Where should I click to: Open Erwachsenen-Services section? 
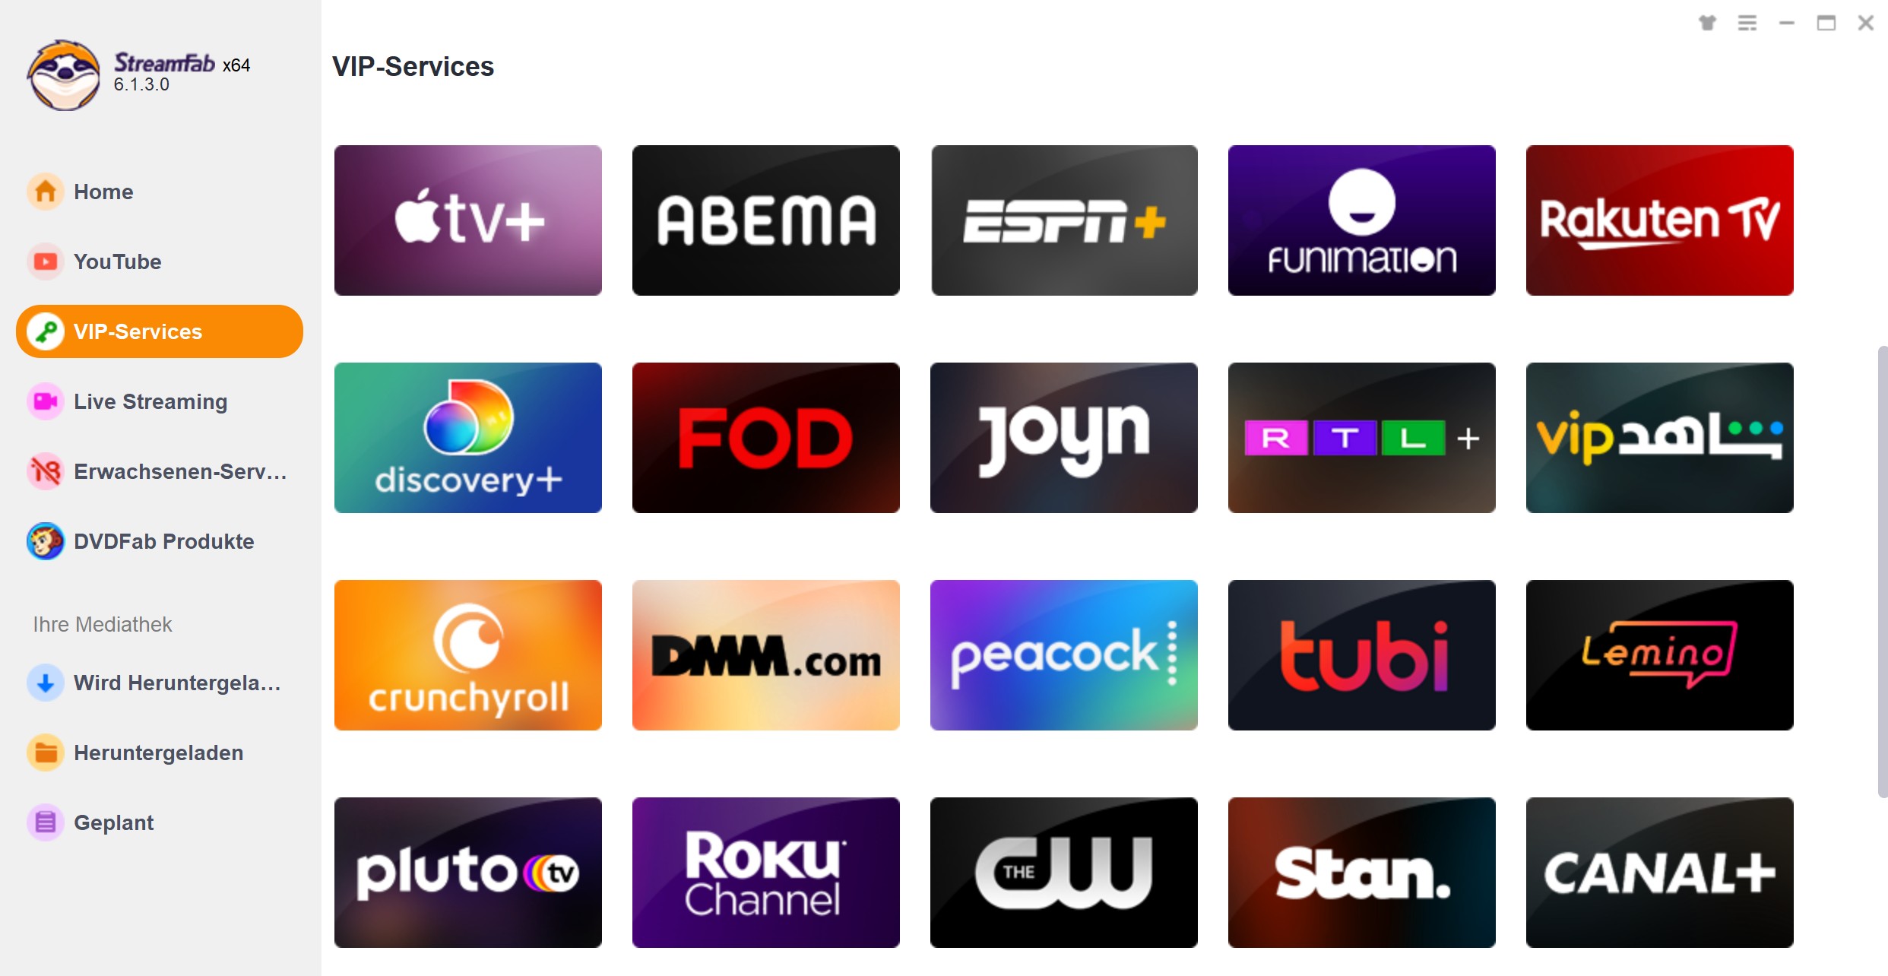coord(160,471)
